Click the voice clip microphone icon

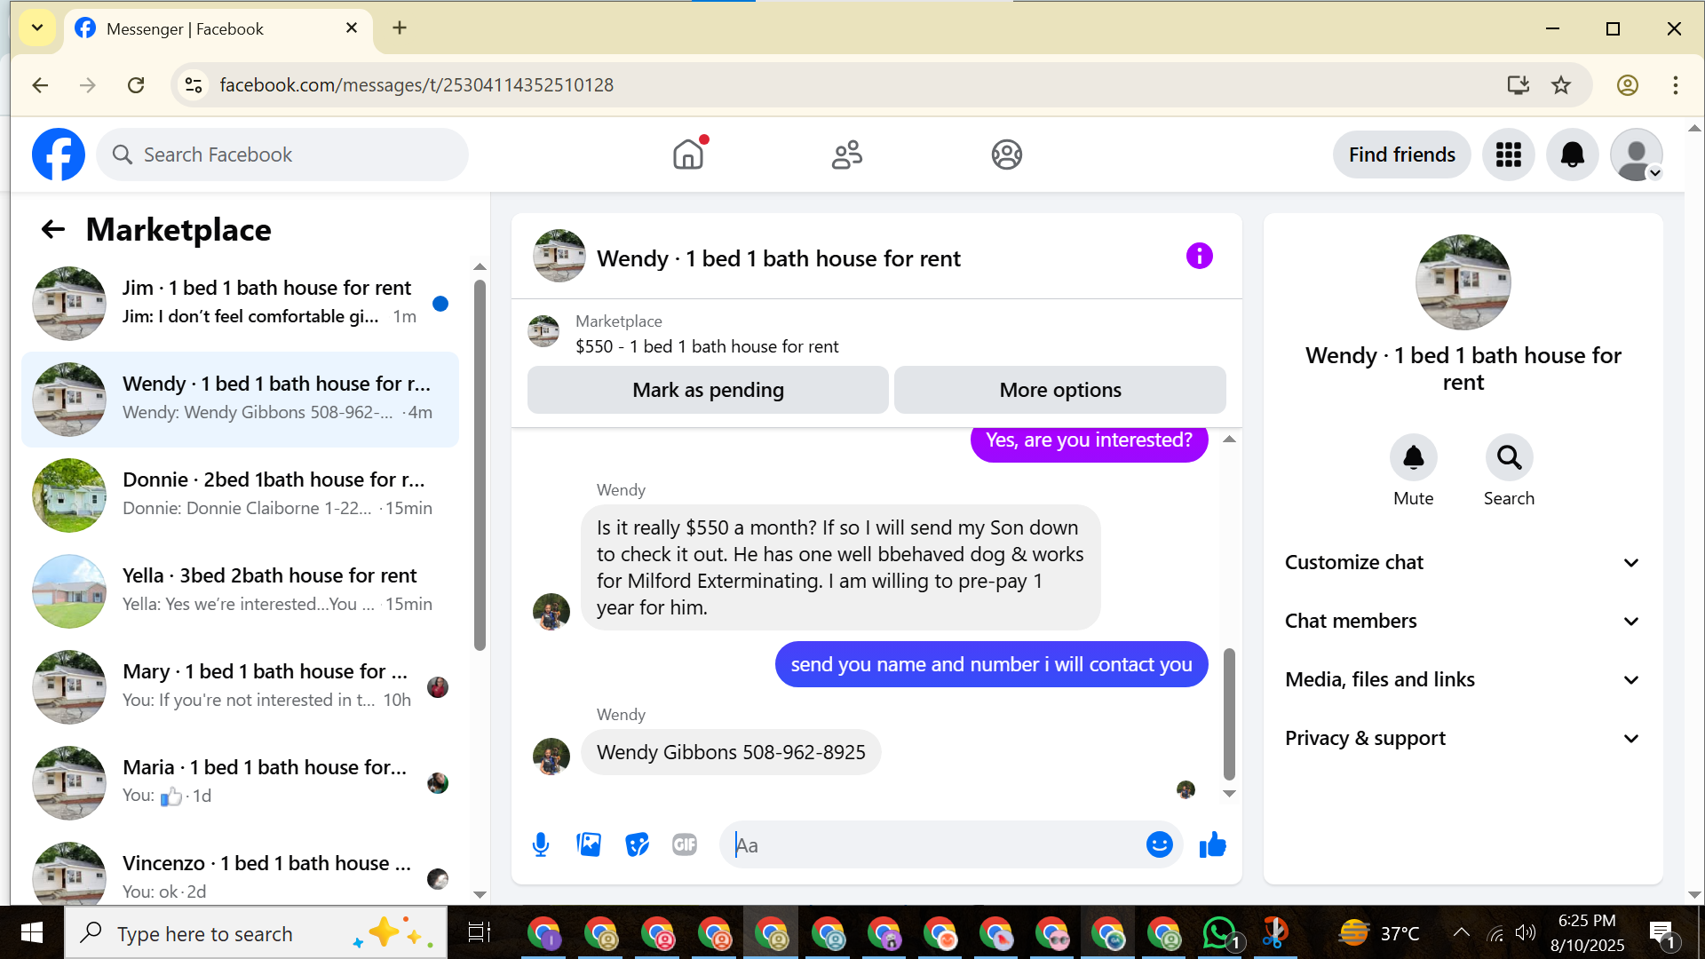click(x=540, y=844)
